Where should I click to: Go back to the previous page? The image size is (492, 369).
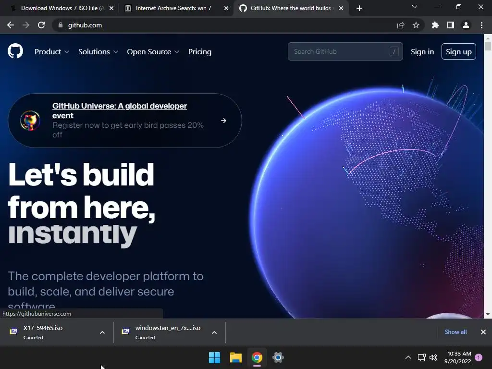[11, 25]
